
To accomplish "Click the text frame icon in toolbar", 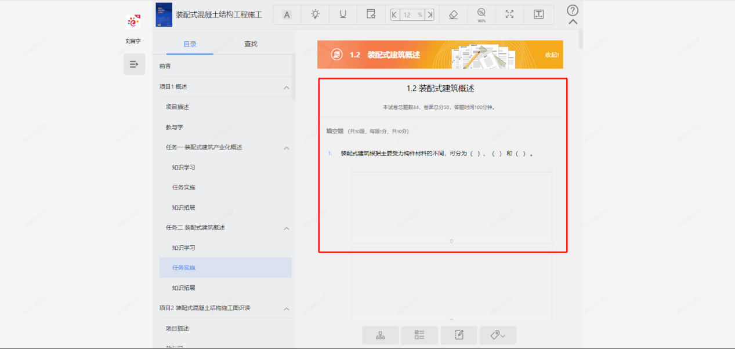I will point(538,14).
